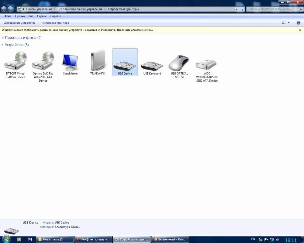Click the control panel icon in address bar
This screenshot has height=243, width=304.
coord(19,9)
